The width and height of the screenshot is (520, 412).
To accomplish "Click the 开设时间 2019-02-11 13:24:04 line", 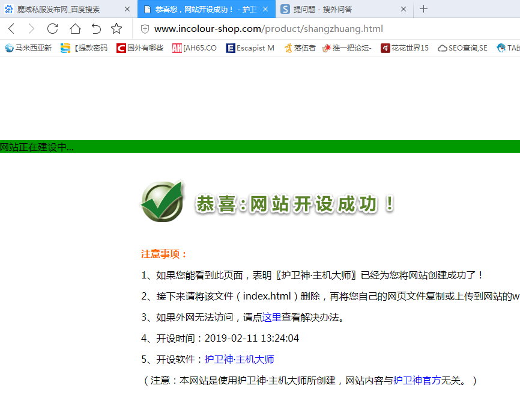I will tap(220, 338).
